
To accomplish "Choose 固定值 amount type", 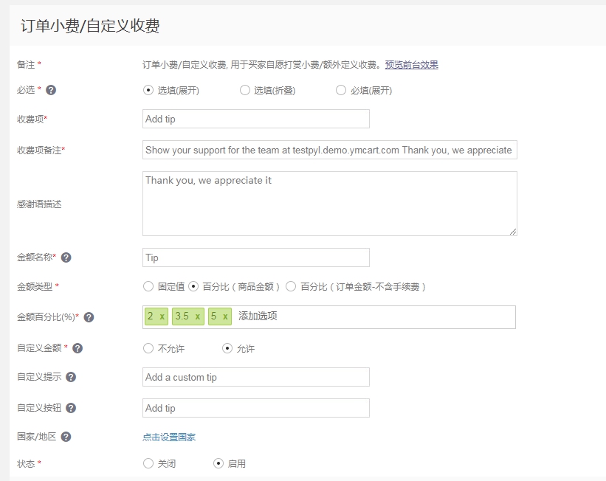I will [x=148, y=286].
